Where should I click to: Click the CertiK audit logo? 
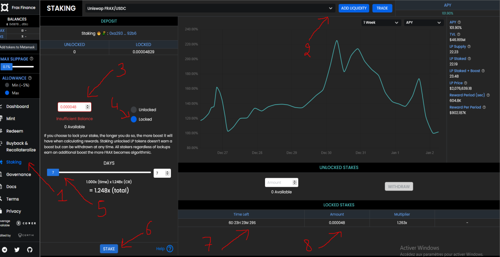pos(26,235)
